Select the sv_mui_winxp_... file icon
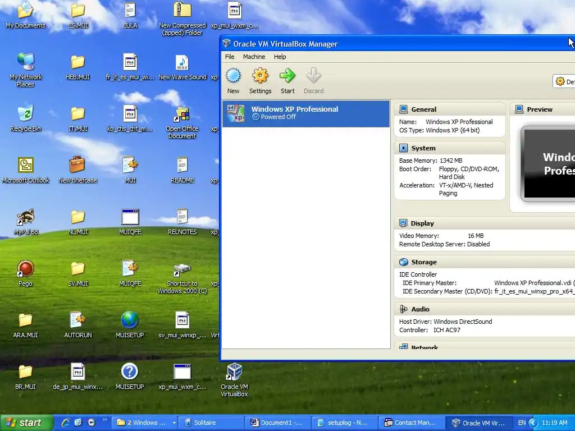 [182, 324]
